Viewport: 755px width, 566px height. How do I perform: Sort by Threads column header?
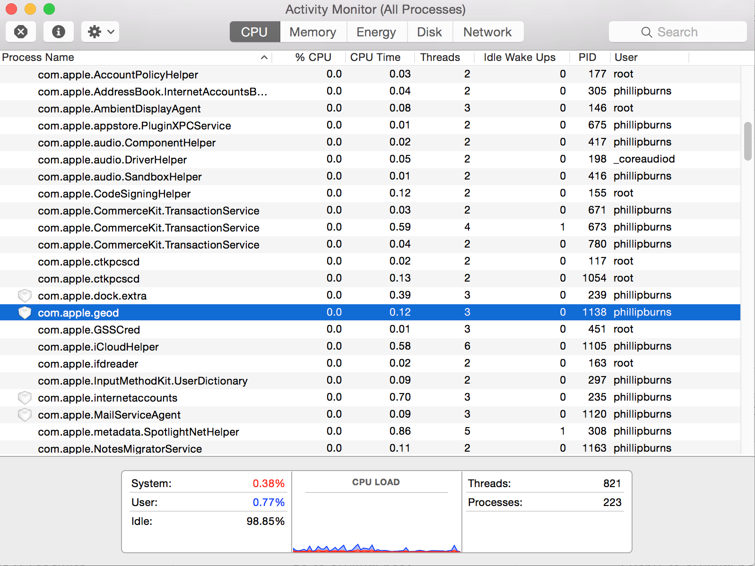click(444, 57)
